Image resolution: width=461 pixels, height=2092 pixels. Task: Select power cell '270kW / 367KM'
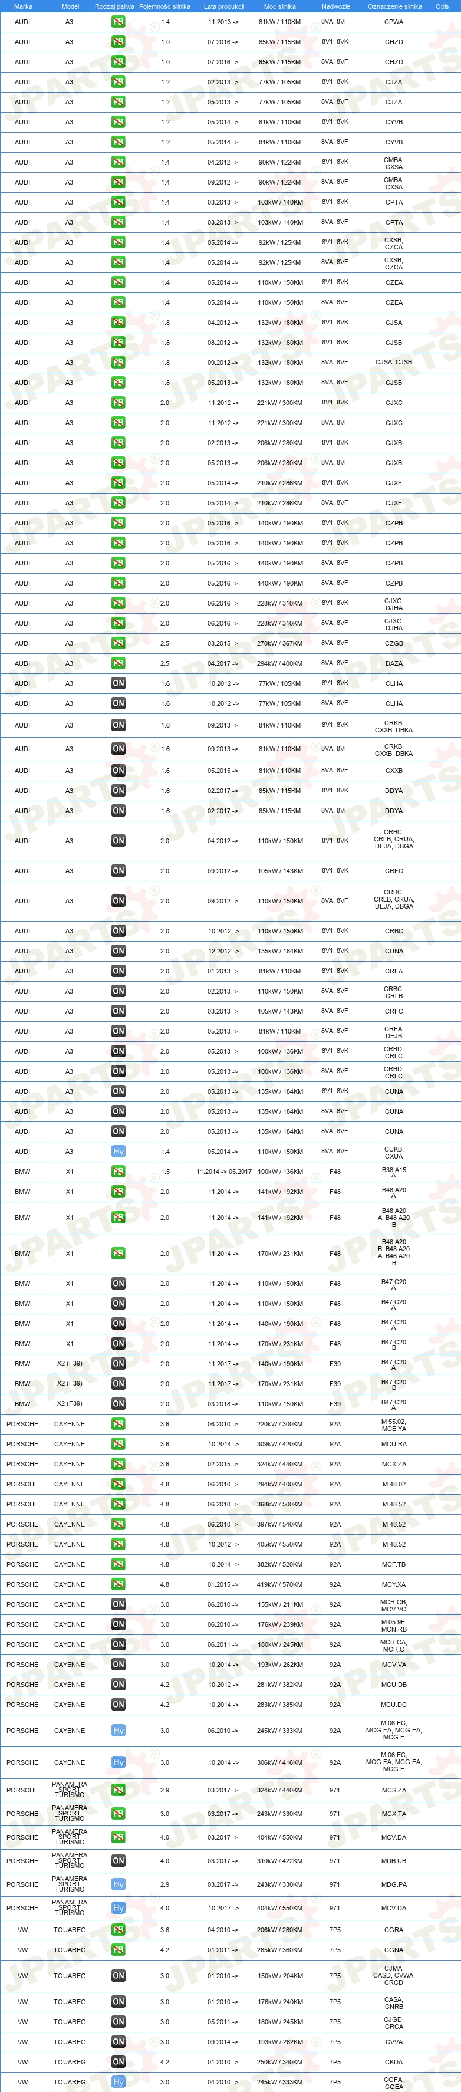(x=280, y=643)
